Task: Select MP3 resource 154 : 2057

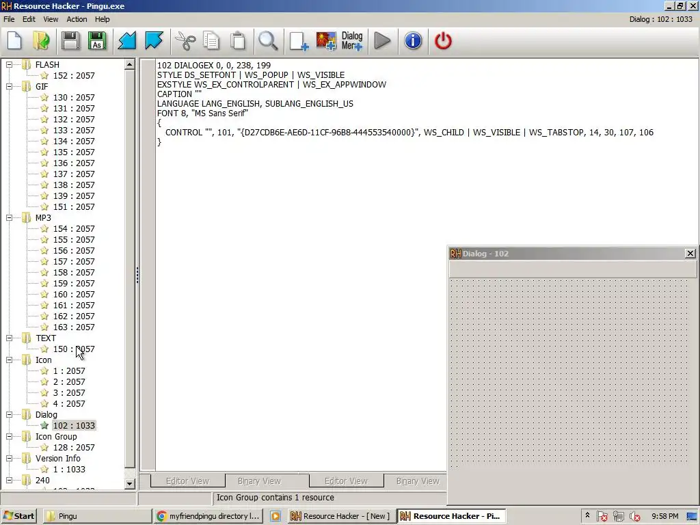Action: (x=74, y=228)
